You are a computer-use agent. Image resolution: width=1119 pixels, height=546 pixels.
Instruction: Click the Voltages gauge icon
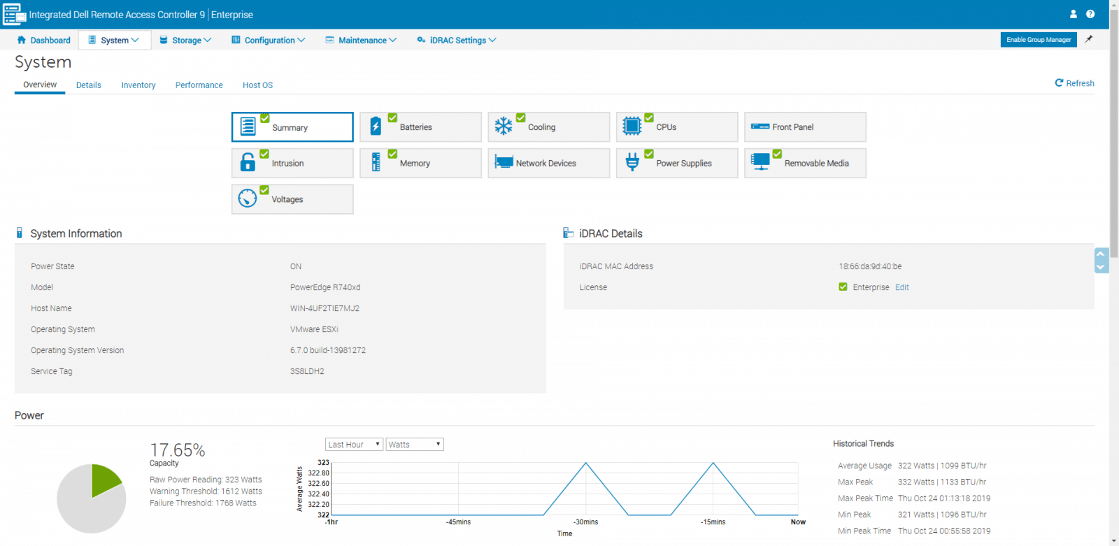[248, 199]
